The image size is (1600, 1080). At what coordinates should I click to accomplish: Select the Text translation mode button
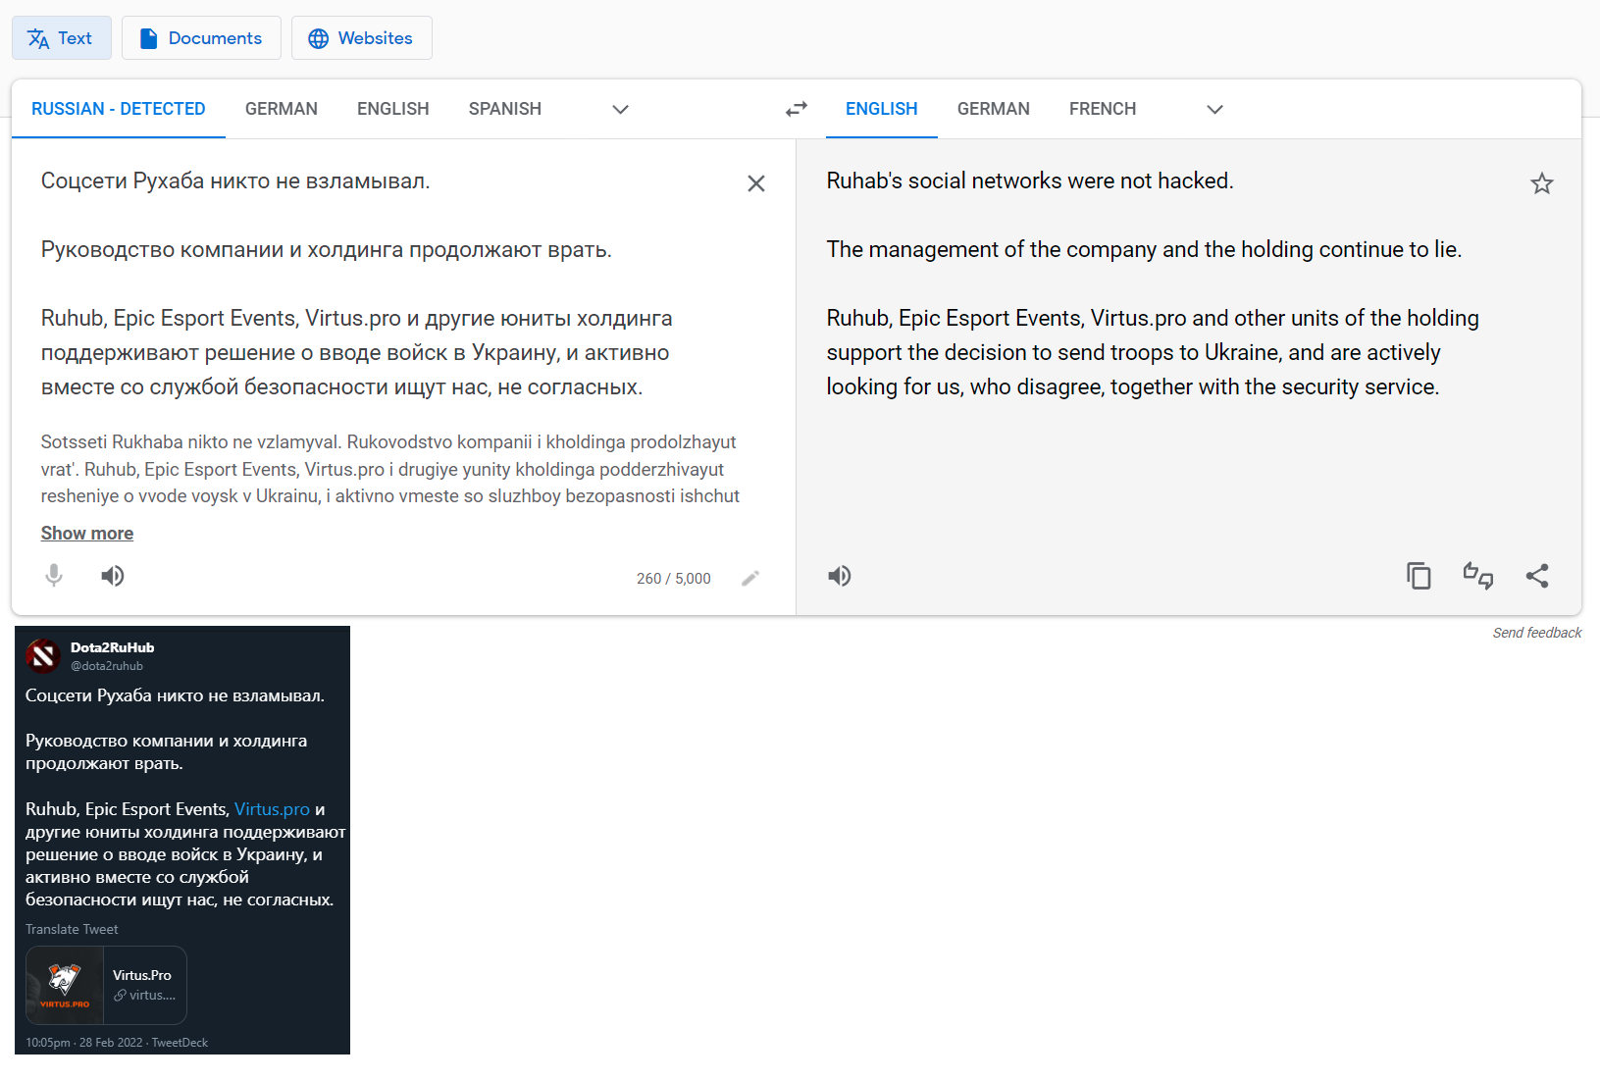61,38
